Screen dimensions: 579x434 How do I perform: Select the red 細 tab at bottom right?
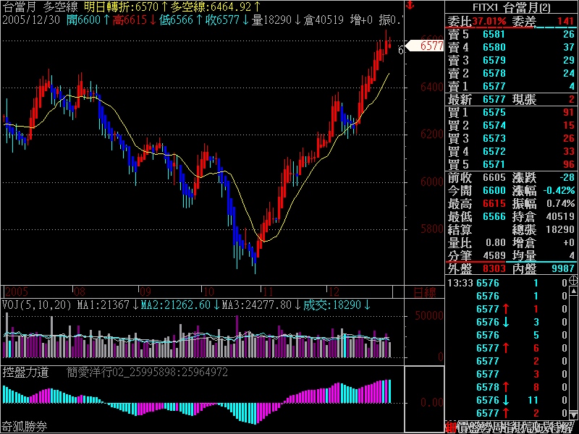pos(451,427)
